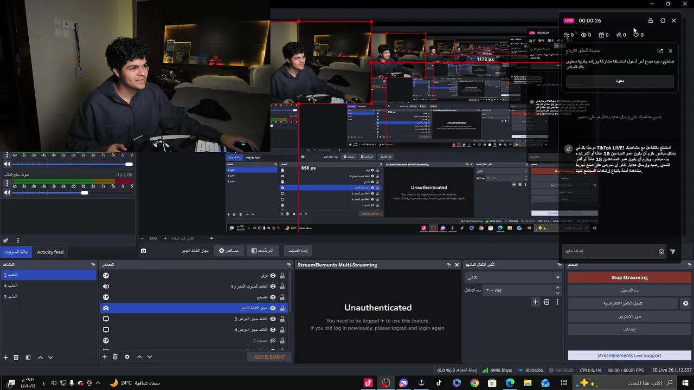694x390 pixels.
Task: Remove the scene transition with the trash icon
Action: 547,302
